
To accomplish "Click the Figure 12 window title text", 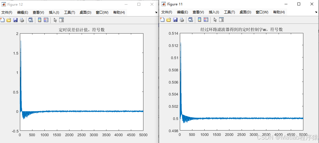I will point(15,5).
